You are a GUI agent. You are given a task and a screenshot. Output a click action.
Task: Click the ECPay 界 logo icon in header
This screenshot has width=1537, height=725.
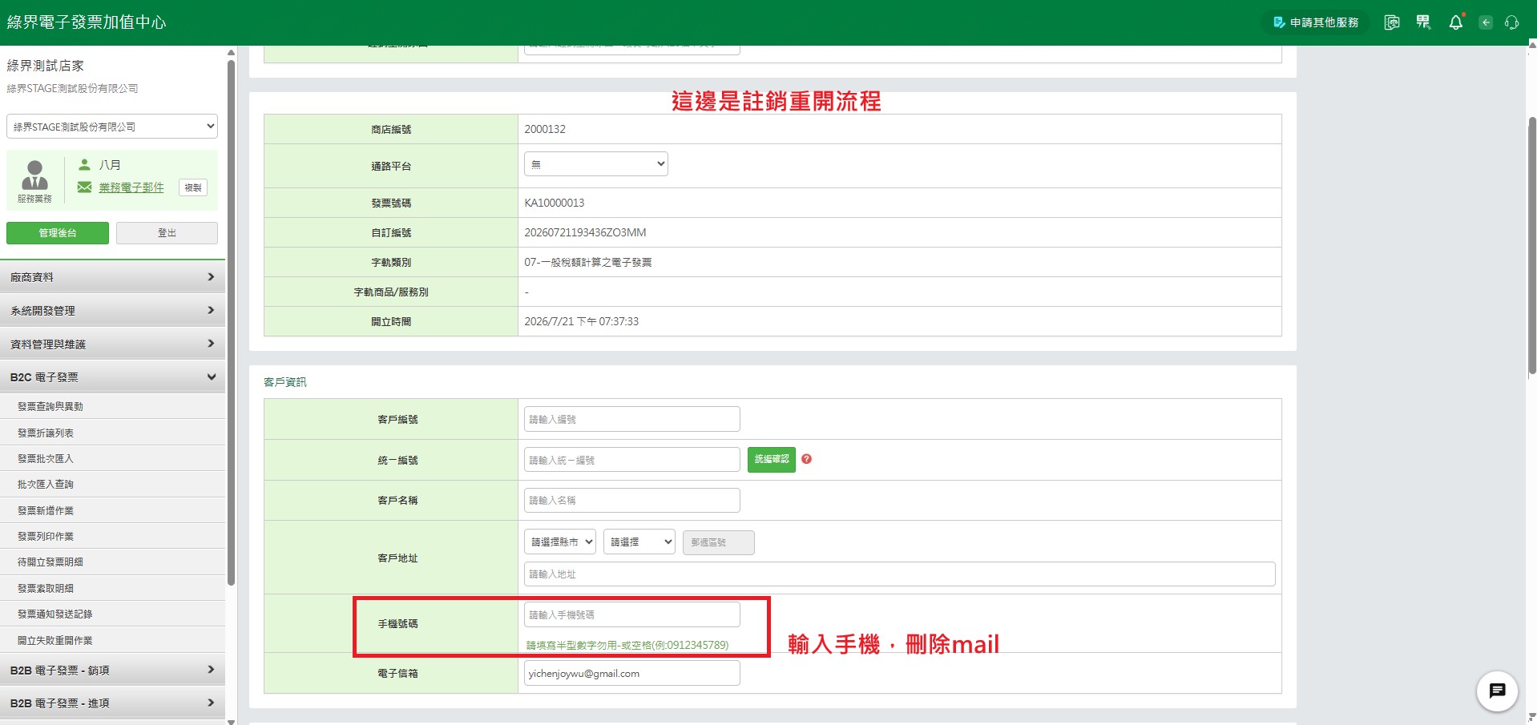(1423, 22)
